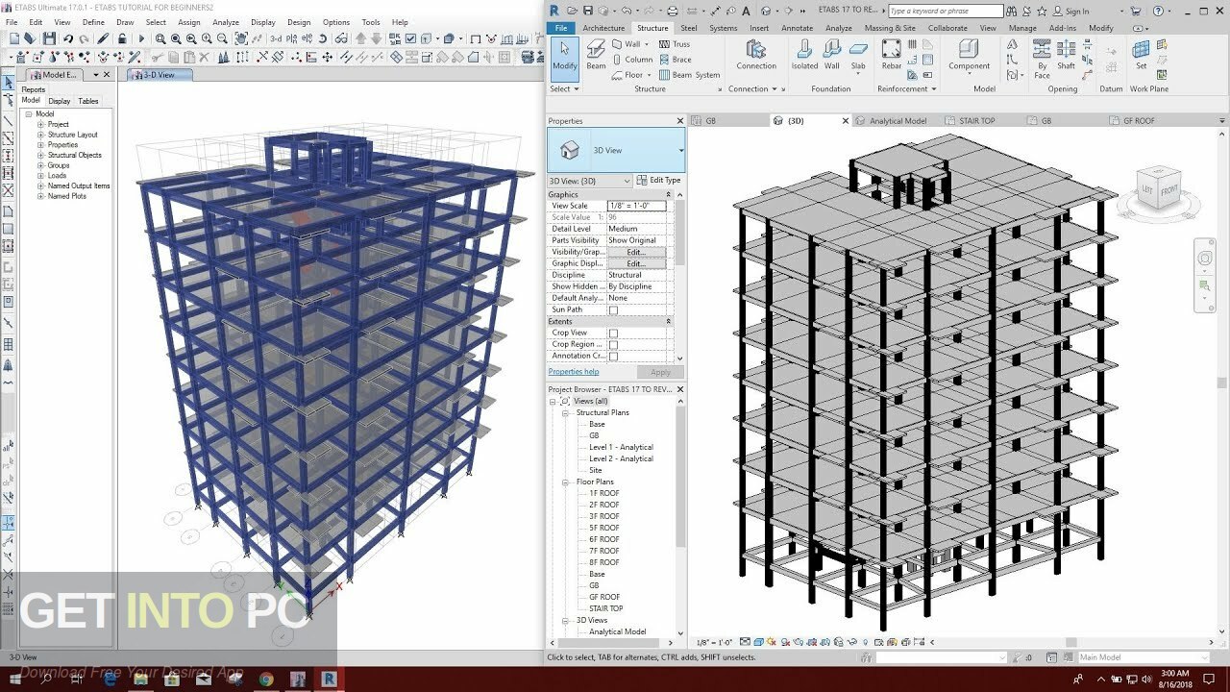Image resolution: width=1230 pixels, height=692 pixels.
Task: Open the Component dropdown in Model panel
Action: (969, 72)
